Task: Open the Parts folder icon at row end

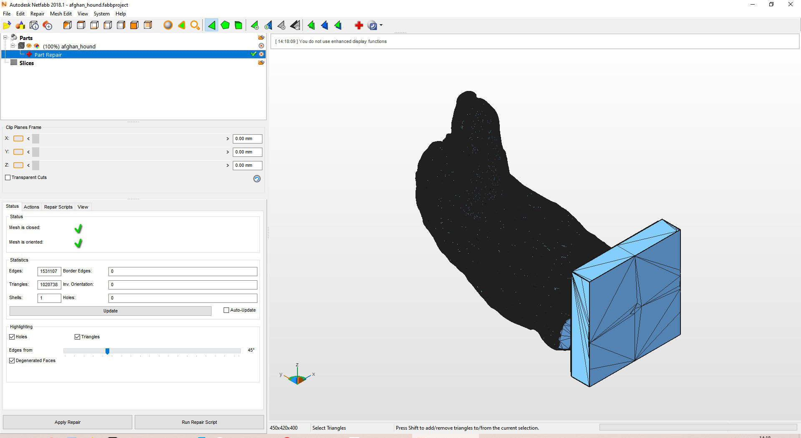Action: 261,38
